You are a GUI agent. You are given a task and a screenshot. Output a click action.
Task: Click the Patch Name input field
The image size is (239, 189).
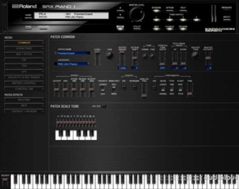click(72, 53)
